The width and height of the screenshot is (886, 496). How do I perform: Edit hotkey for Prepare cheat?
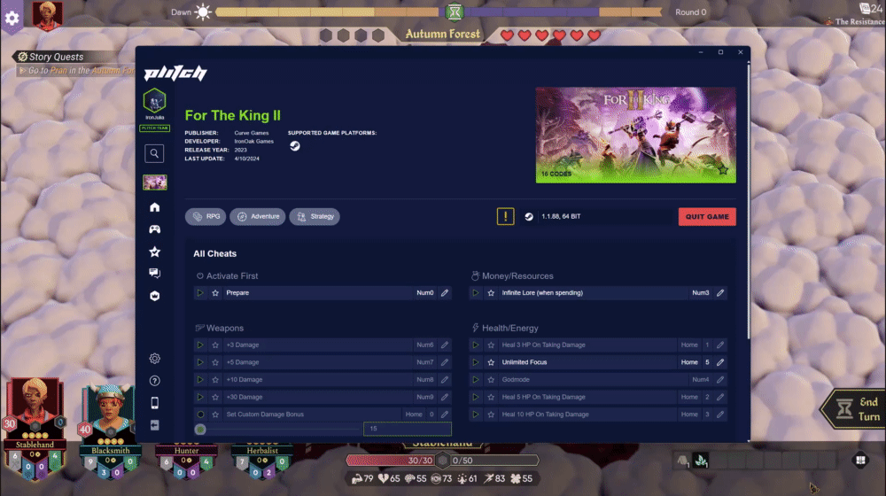pos(445,292)
